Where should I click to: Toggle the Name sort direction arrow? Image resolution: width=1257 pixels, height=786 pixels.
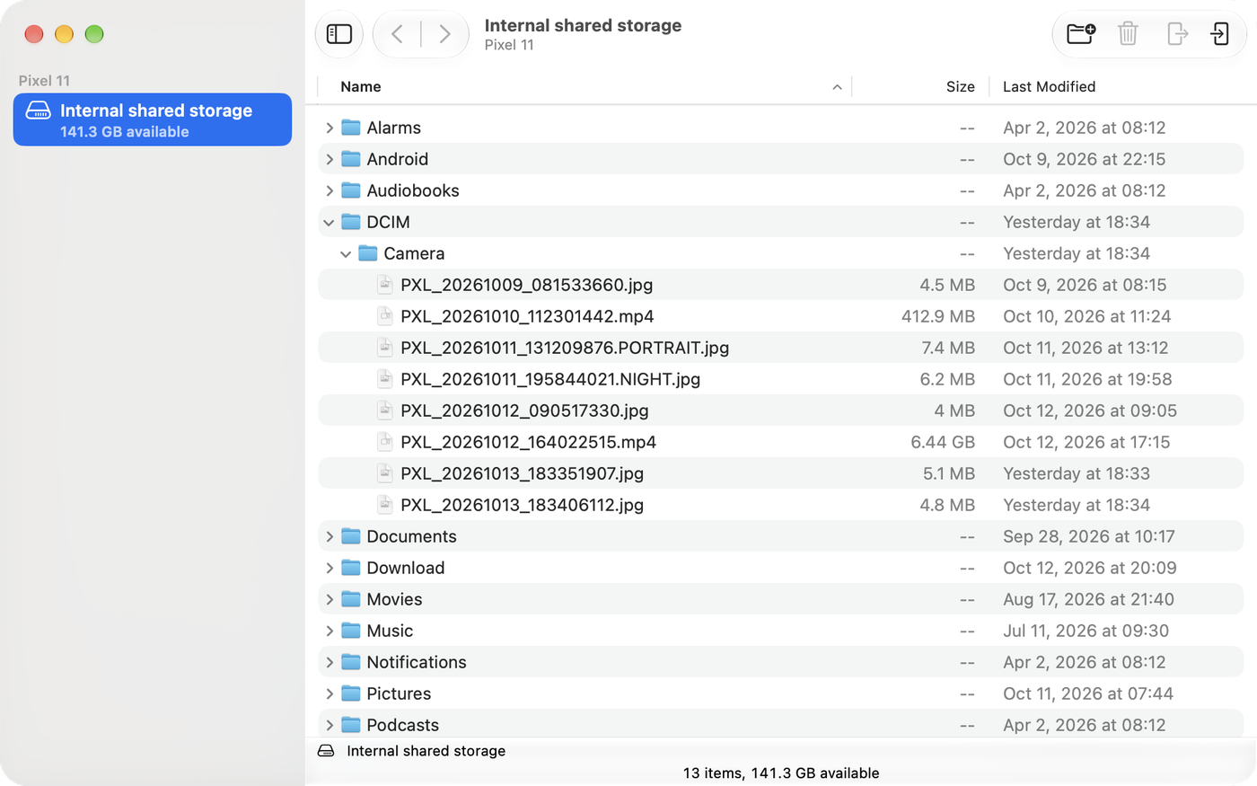pyautogui.click(x=837, y=87)
